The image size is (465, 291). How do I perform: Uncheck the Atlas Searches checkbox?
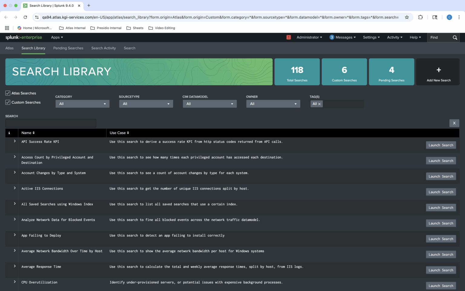8,93
